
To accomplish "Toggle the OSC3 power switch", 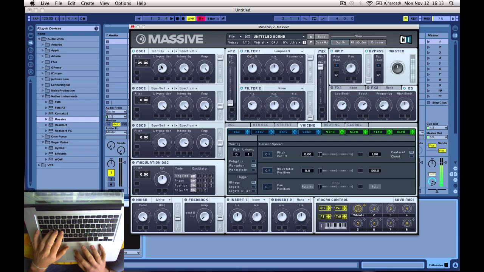I will [133, 125].
